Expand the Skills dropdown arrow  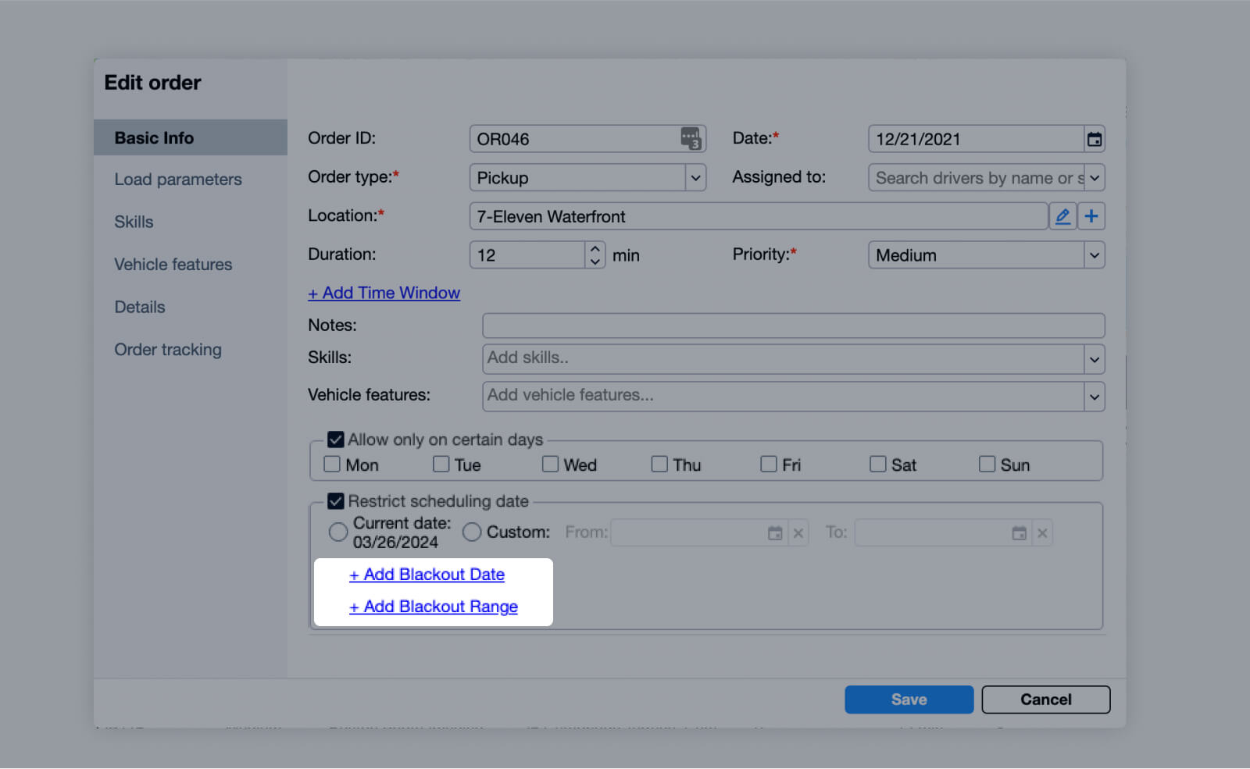coord(1094,359)
